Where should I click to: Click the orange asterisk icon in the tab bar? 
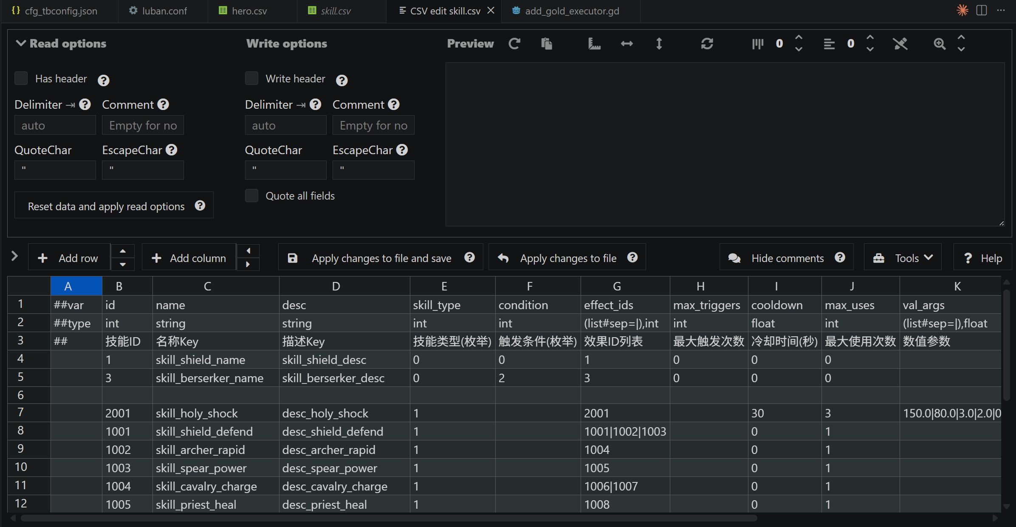tap(962, 10)
